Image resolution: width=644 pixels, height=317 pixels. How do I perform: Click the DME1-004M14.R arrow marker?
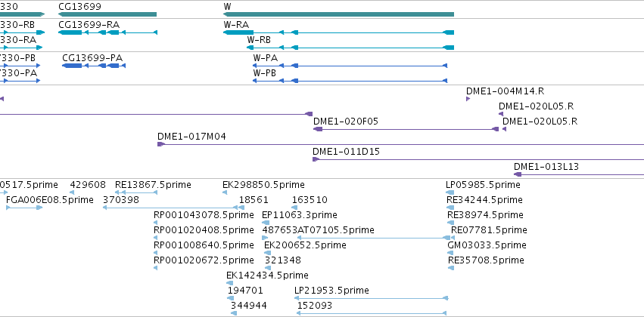(468, 99)
